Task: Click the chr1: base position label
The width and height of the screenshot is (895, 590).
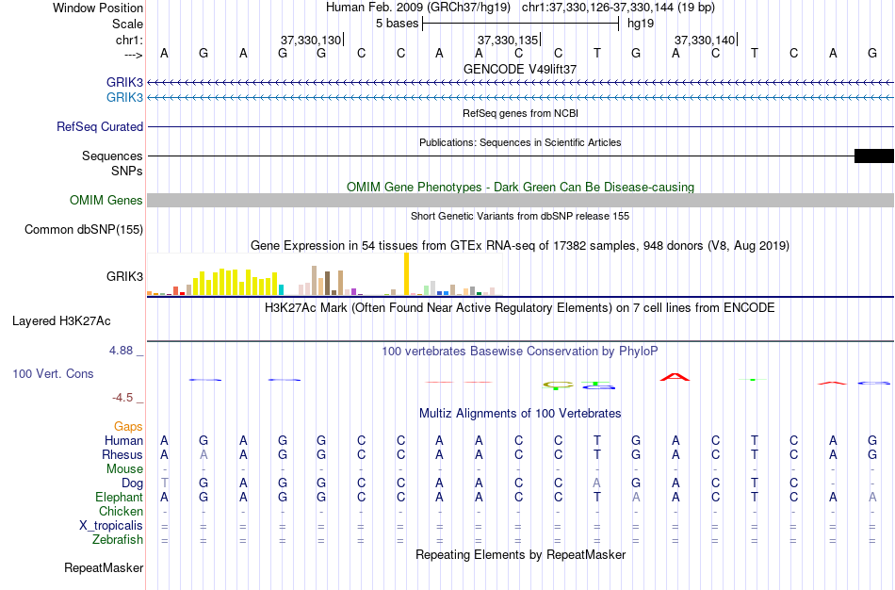Action: coord(129,40)
